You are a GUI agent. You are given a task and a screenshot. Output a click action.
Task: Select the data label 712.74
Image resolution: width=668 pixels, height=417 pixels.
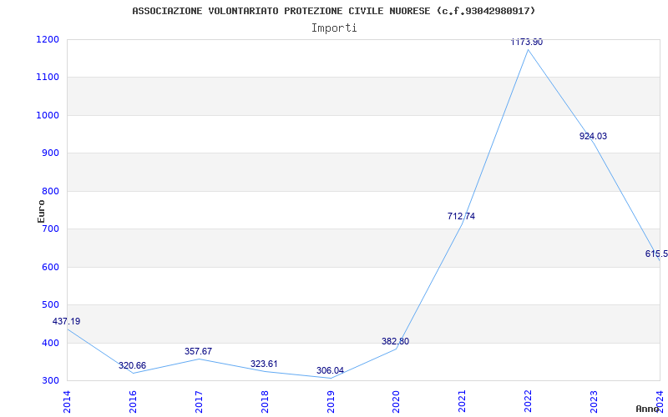pyautogui.click(x=461, y=216)
